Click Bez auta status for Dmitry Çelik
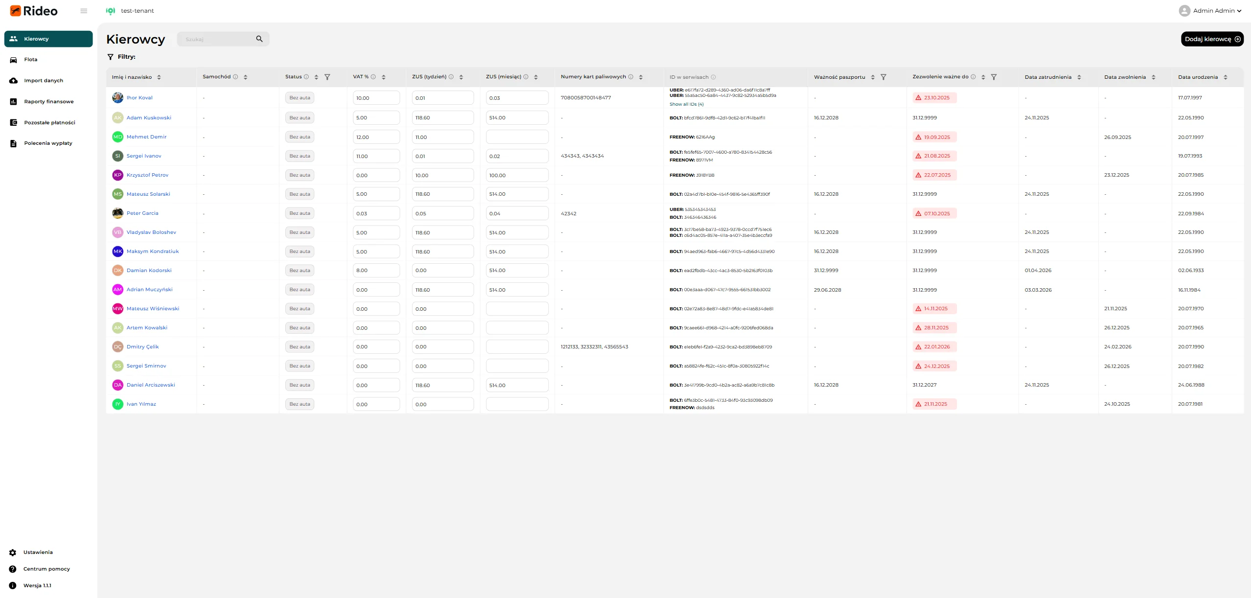The image size is (1251, 598). pos(299,347)
